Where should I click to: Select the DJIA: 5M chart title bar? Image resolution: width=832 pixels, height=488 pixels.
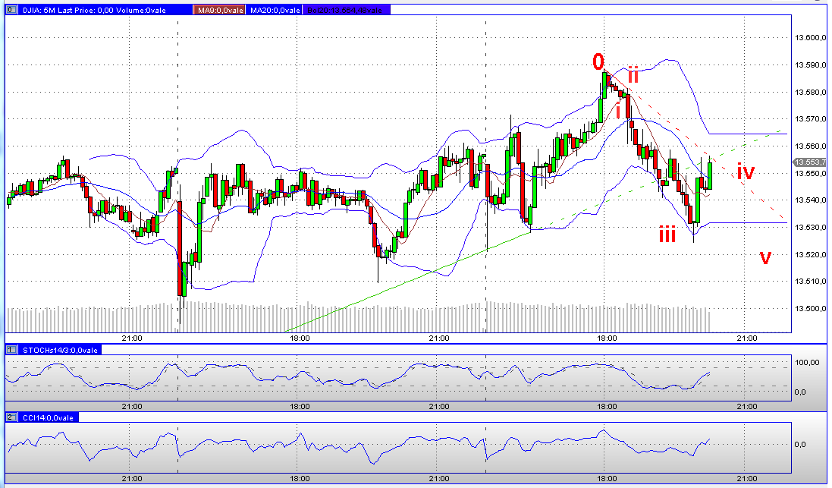pos(46,9)
